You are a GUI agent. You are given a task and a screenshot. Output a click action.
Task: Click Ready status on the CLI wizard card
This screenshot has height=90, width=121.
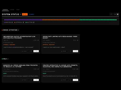tap(44, 73)
